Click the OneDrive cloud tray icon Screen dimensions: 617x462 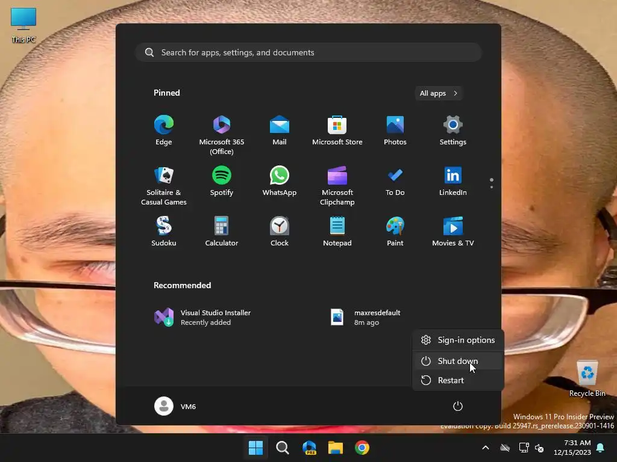[505, 448]
